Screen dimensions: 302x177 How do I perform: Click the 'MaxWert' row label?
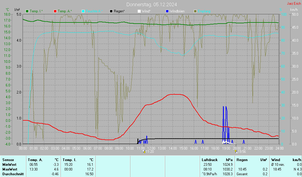pos(10,169)
